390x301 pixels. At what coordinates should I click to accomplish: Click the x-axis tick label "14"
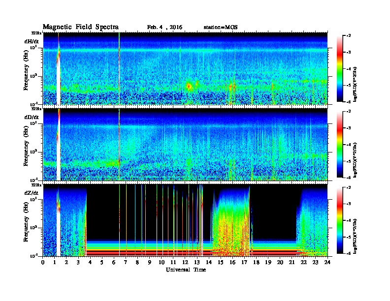209,262
